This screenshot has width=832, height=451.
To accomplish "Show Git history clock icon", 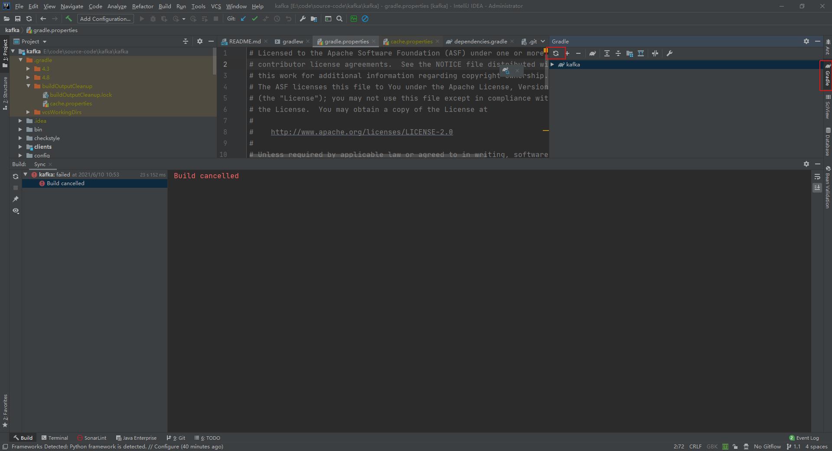I will point(277,19).
